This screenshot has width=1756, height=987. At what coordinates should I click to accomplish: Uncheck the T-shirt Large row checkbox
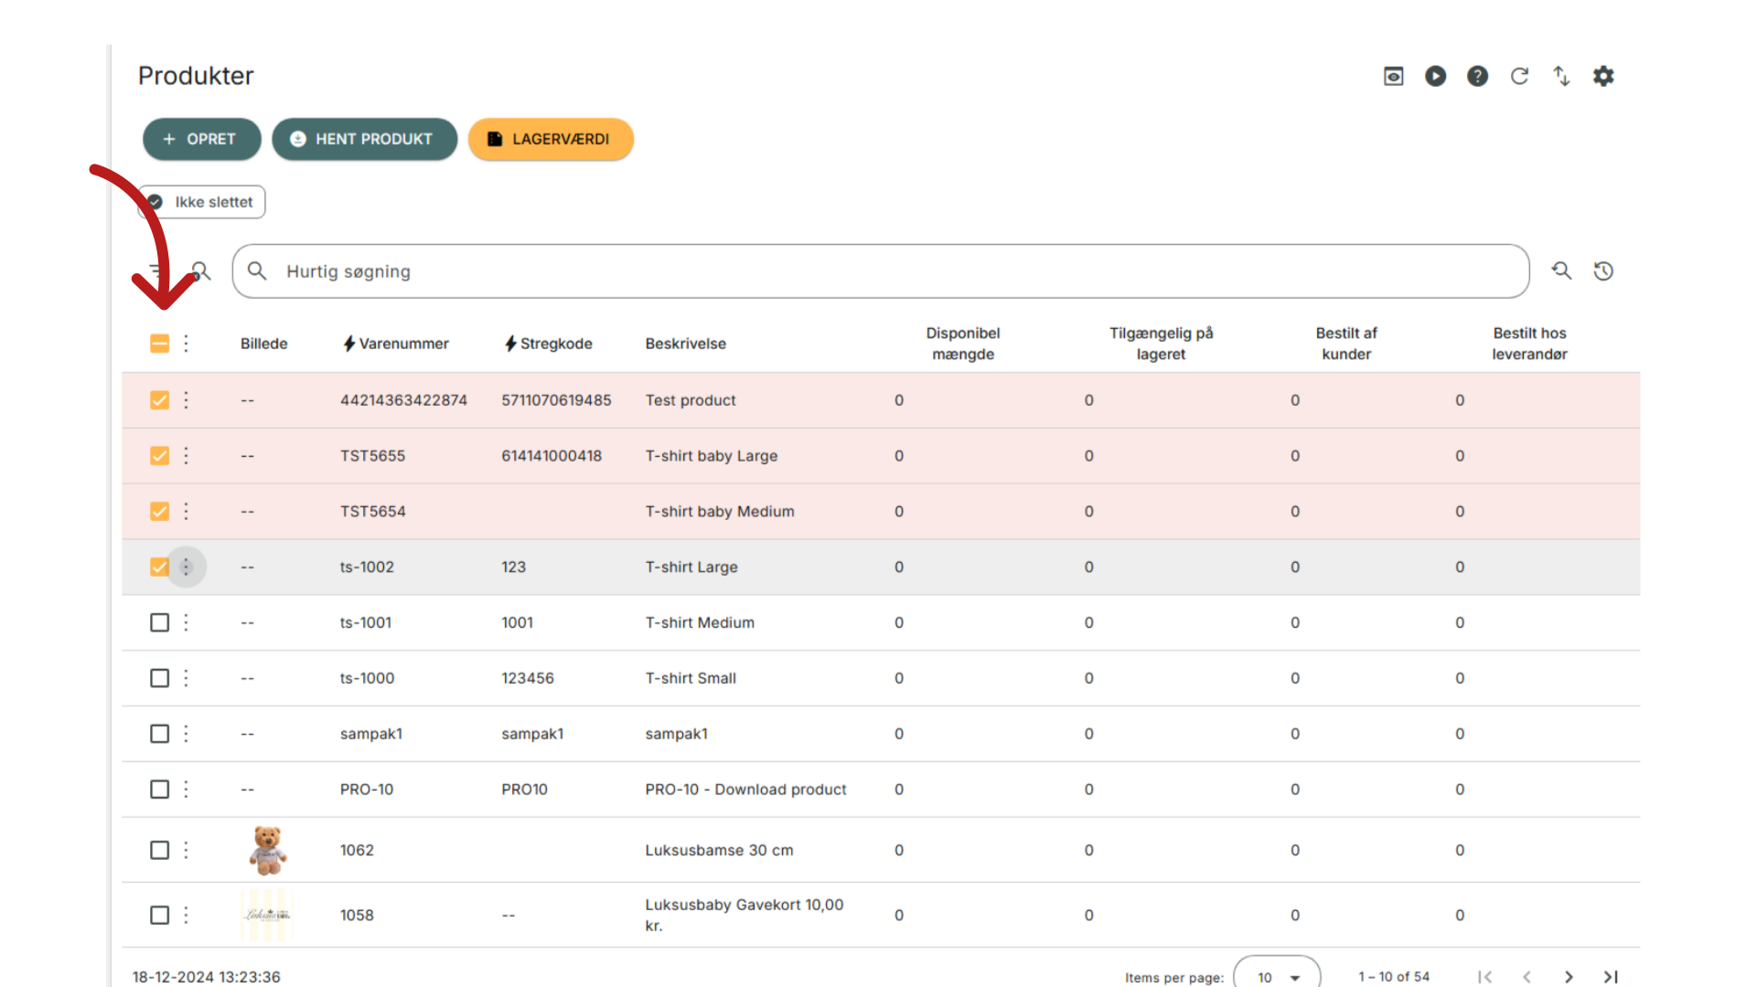tap(159, 568)
